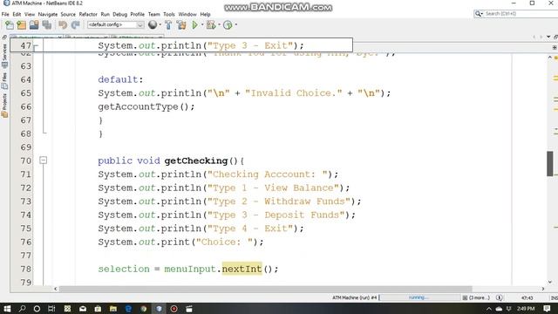Click the Save All toolbar icon
The width and height of the screenshot is (558, 314).
click(46, 25)
